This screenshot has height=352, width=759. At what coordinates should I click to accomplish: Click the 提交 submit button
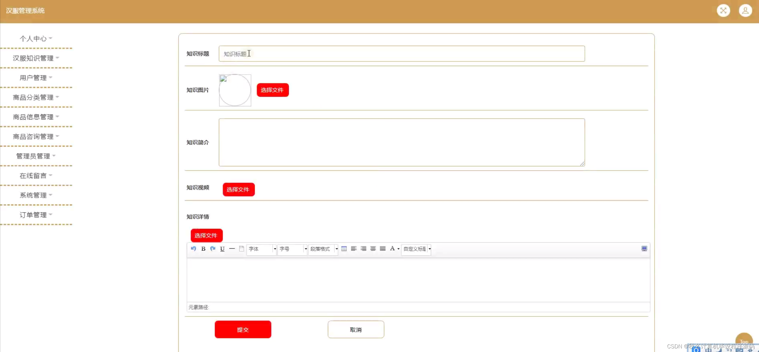pyautogui.click(x=243, y=330)
